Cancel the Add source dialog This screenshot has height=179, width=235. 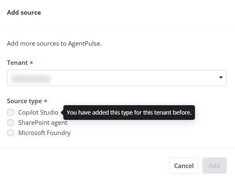184,166
